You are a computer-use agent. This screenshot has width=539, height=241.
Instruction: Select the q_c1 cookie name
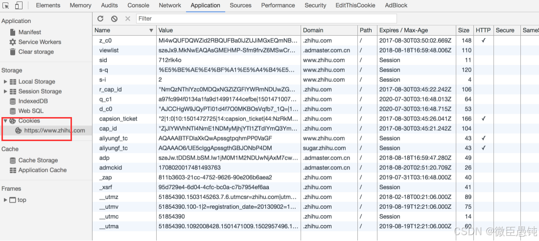[106, 99]
